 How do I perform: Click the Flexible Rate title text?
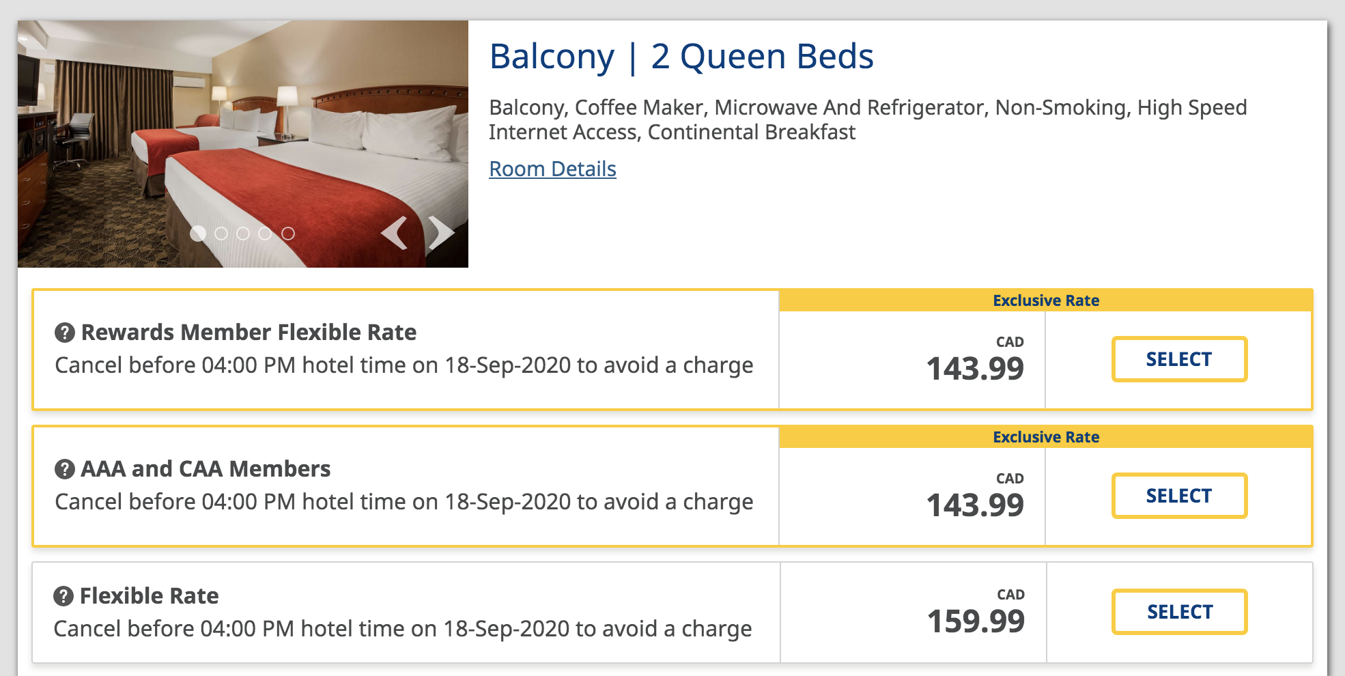(149, 596)
